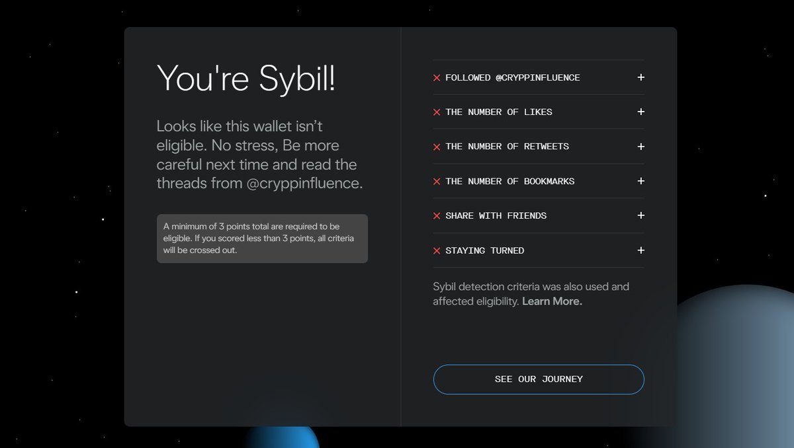Select The Number of Likes label
Viewport: 794px width, 448px height.
[x=499, y=112]
